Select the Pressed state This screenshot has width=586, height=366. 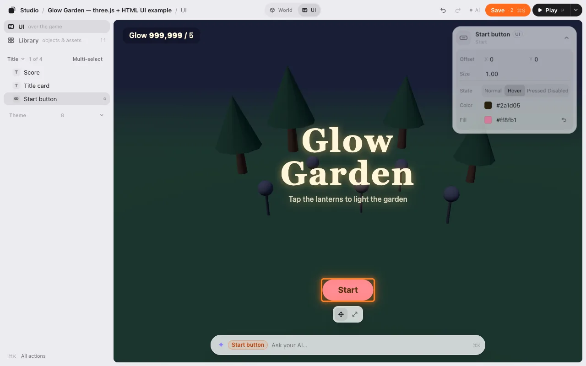[x=536, y=91]
